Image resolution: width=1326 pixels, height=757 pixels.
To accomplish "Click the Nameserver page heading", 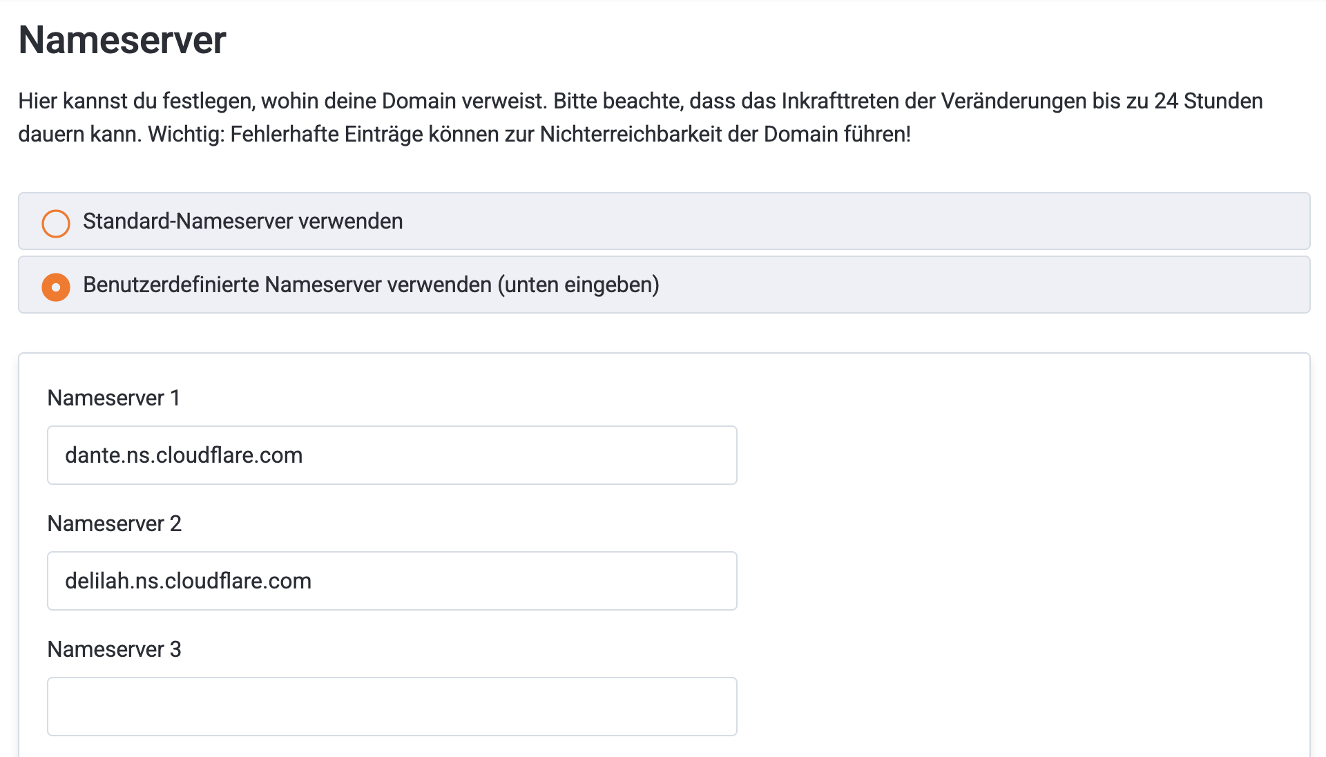I will pos(122,40).
